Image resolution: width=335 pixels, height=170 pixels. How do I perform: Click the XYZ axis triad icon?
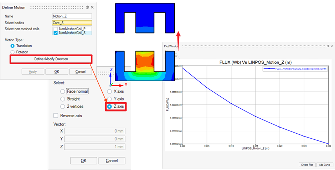coord(118,77)
